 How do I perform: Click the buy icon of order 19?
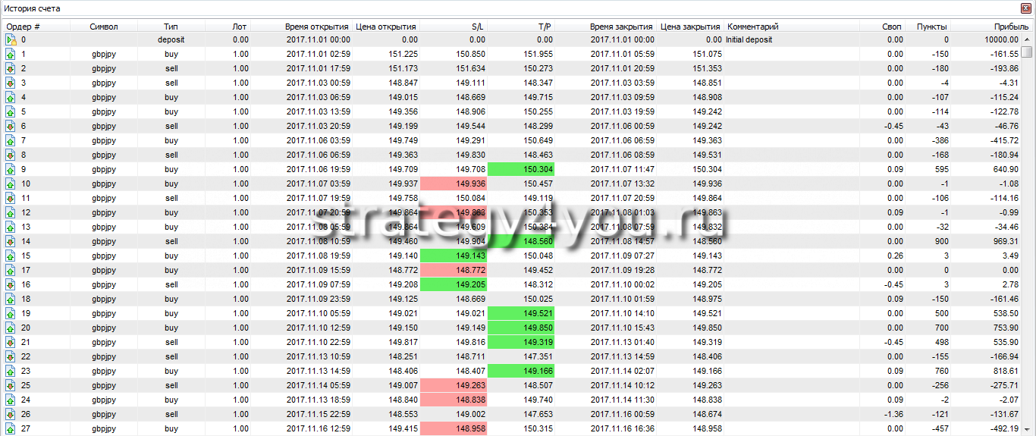[11, 314]
